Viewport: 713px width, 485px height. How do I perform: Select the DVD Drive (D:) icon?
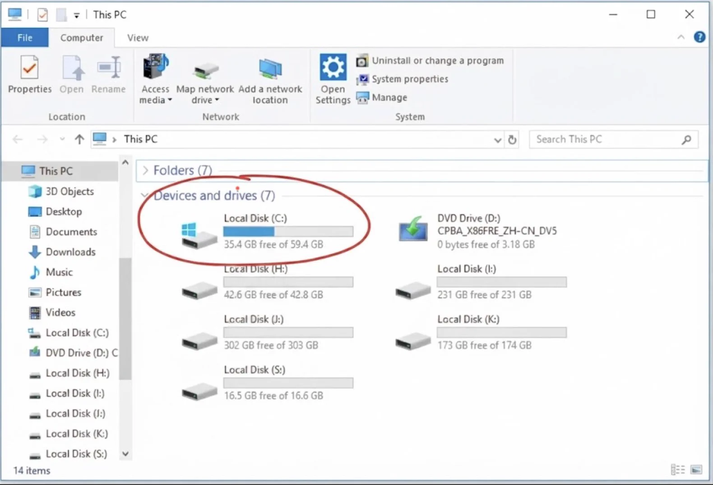pyautogui.click(x=413, y=229)
